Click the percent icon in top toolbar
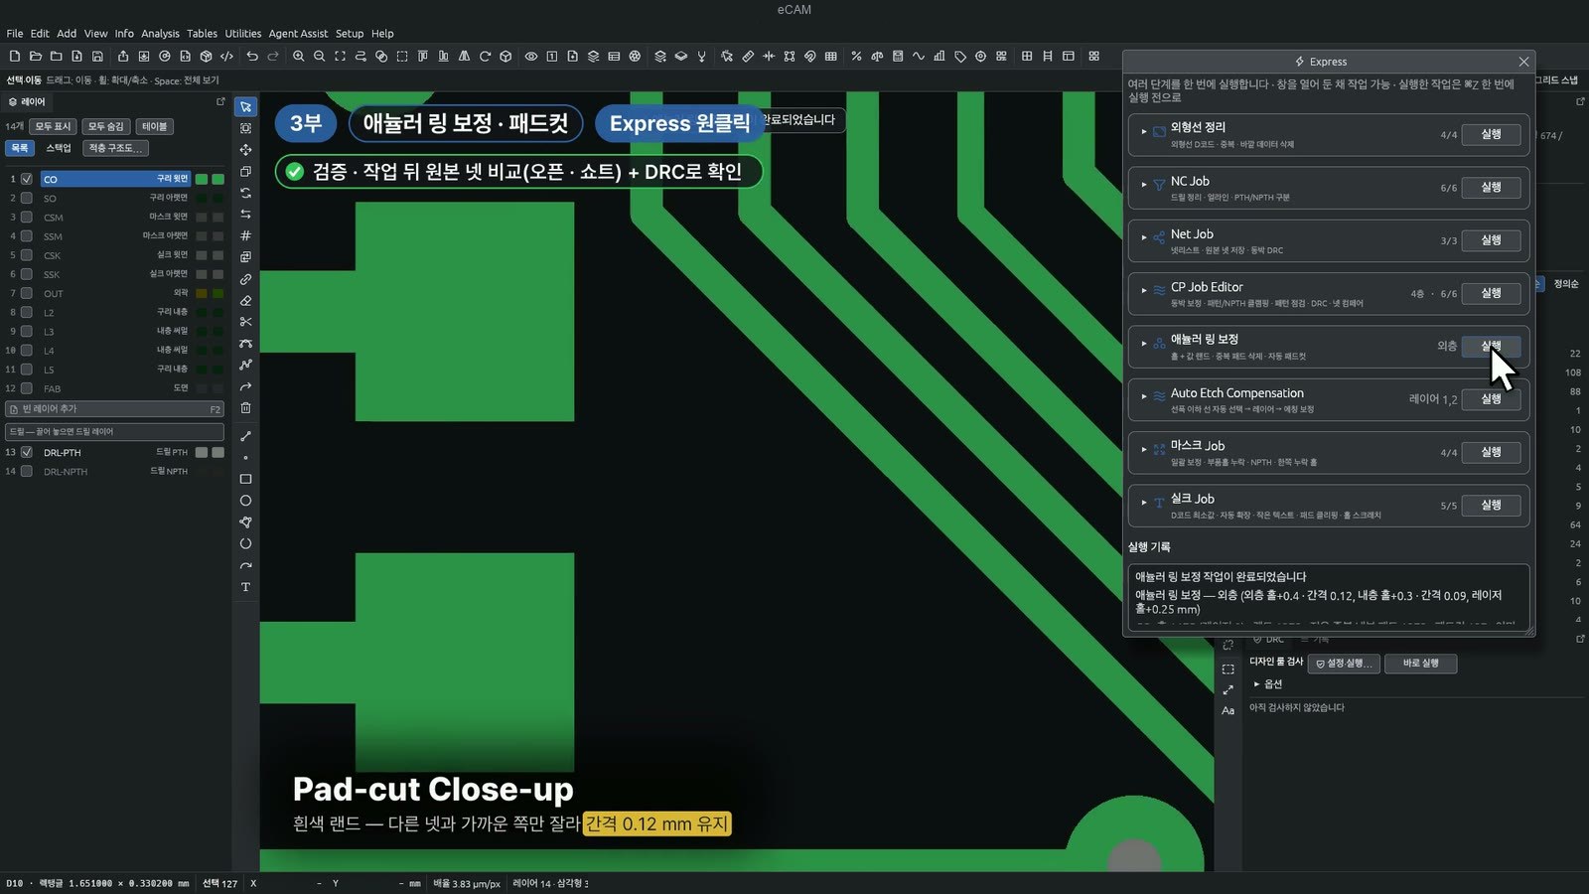This screenshot has height=894, width=1589. point(856,57)
